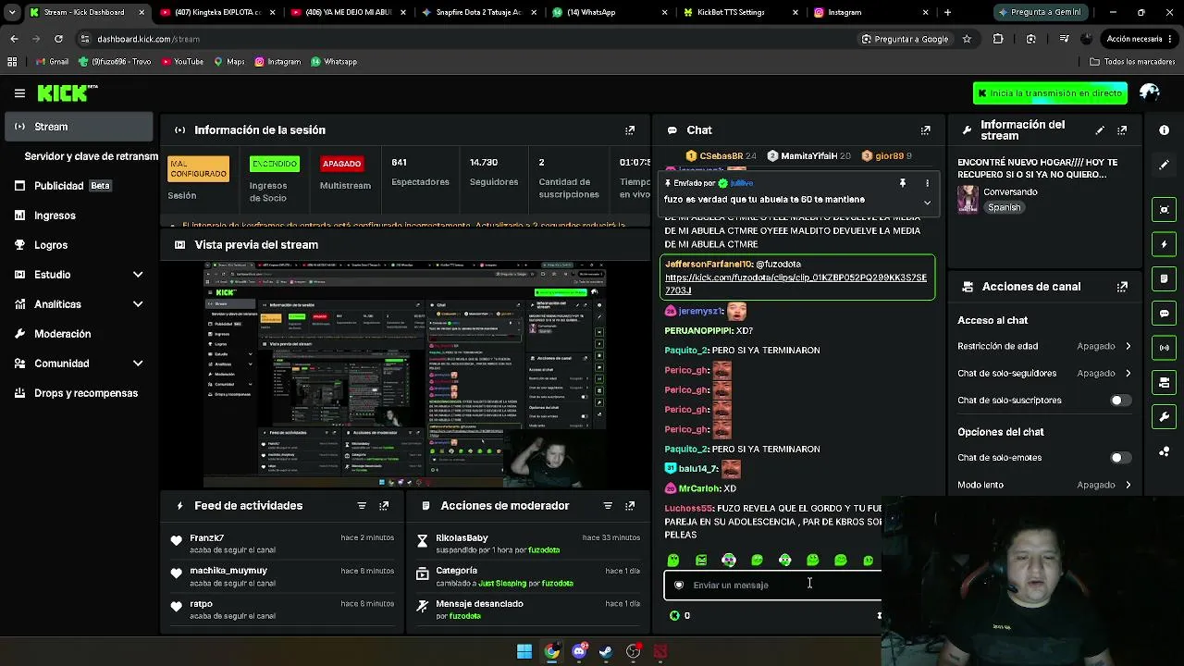Image resolution: width=1184 pixels, height=666 pixels.
Task: Switch to the Instagram browser tab
Action: pyautogui.click(x=871, y=13)
